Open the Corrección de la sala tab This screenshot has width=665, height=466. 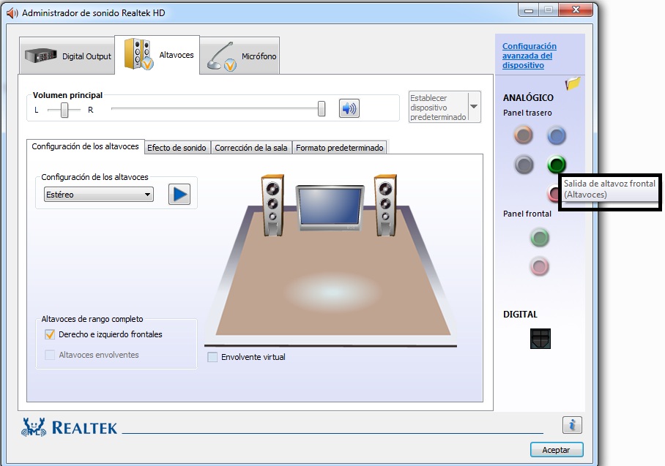point(251,148)
